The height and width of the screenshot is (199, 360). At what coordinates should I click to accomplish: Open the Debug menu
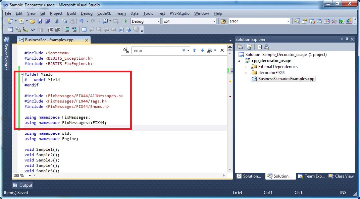coord(87,13)
